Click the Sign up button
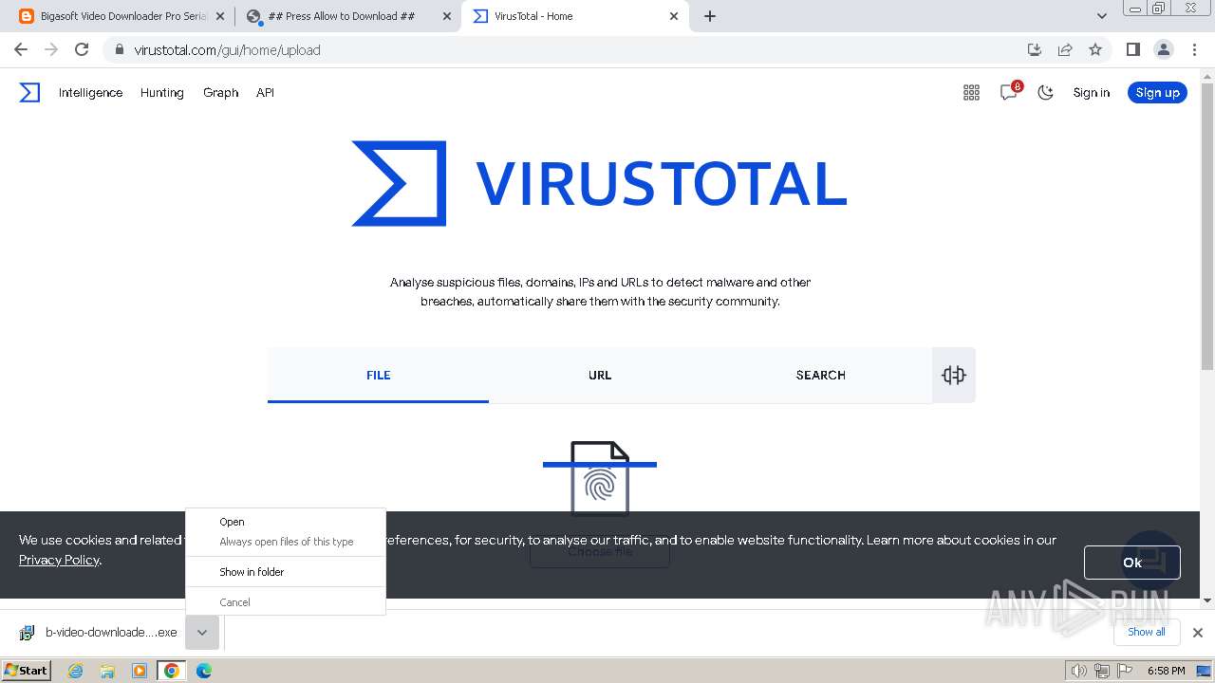 pos(1157,92)
